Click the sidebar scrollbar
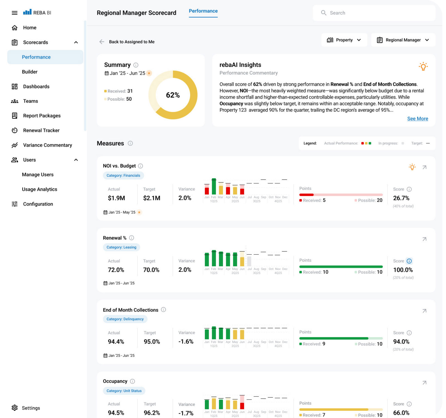 point(85,75)
